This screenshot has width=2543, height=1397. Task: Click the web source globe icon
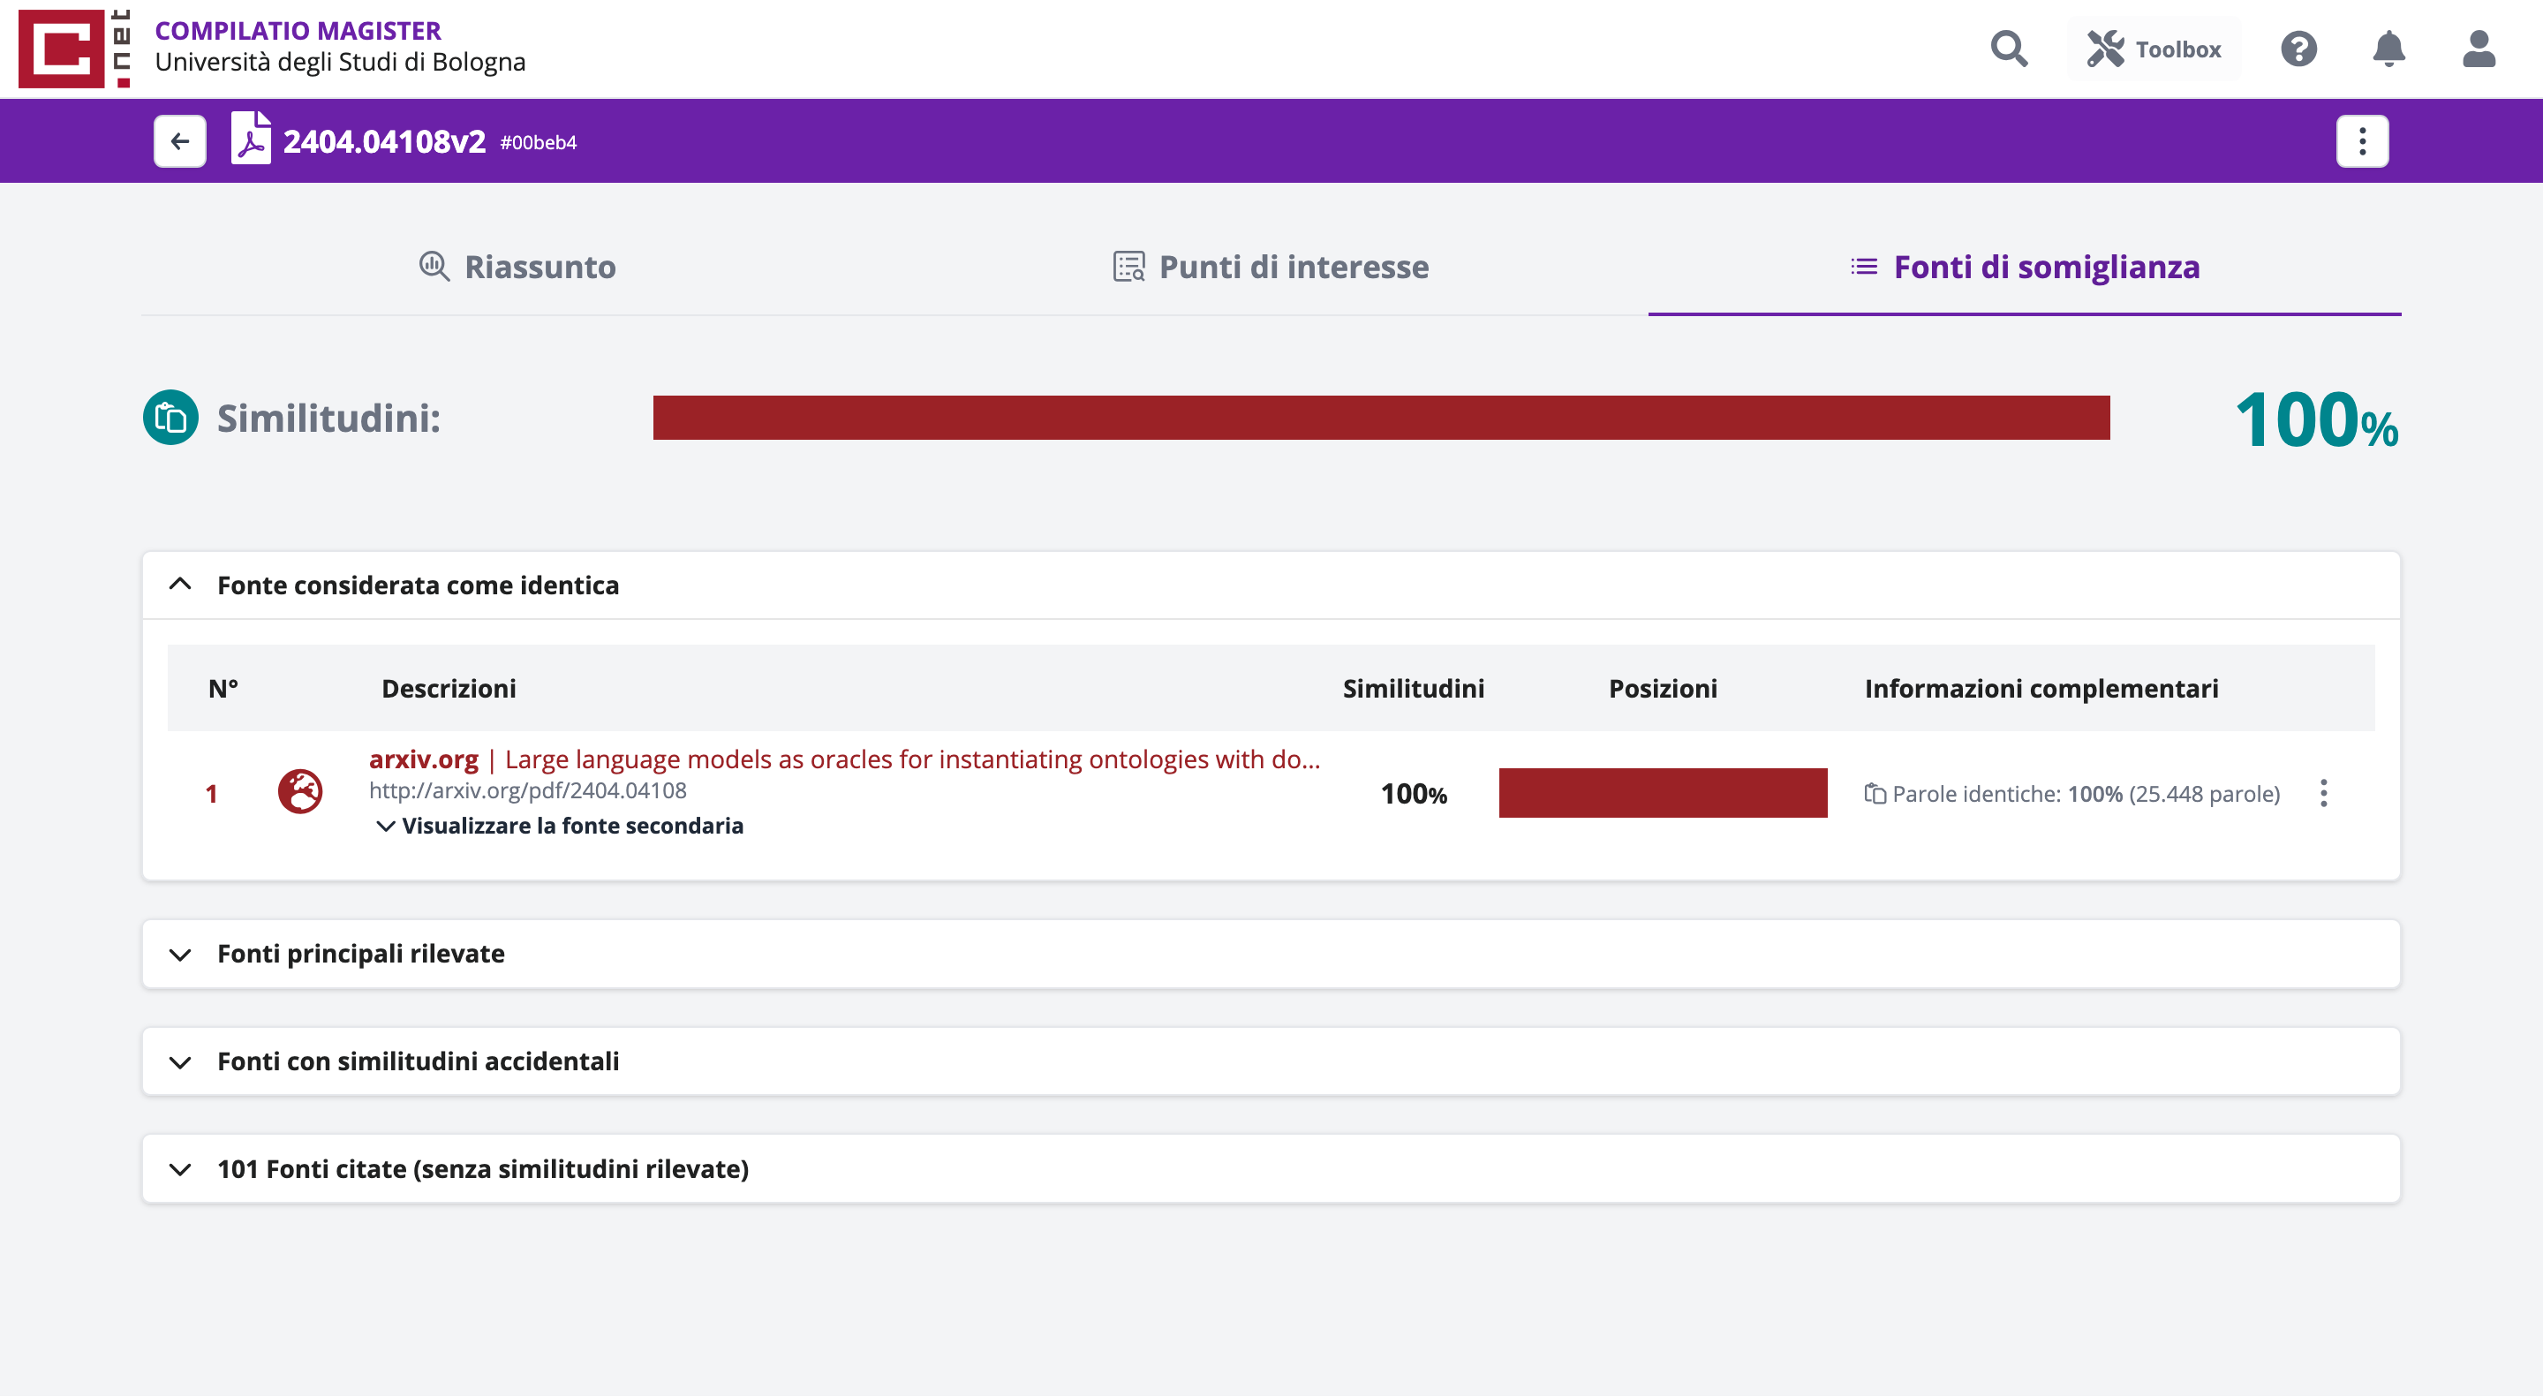[300, 792]
